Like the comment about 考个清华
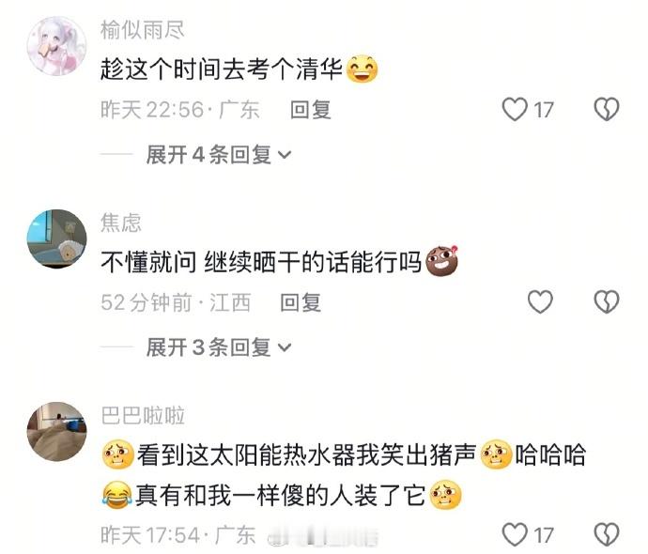The image size is (648, 554). point(515,110)
